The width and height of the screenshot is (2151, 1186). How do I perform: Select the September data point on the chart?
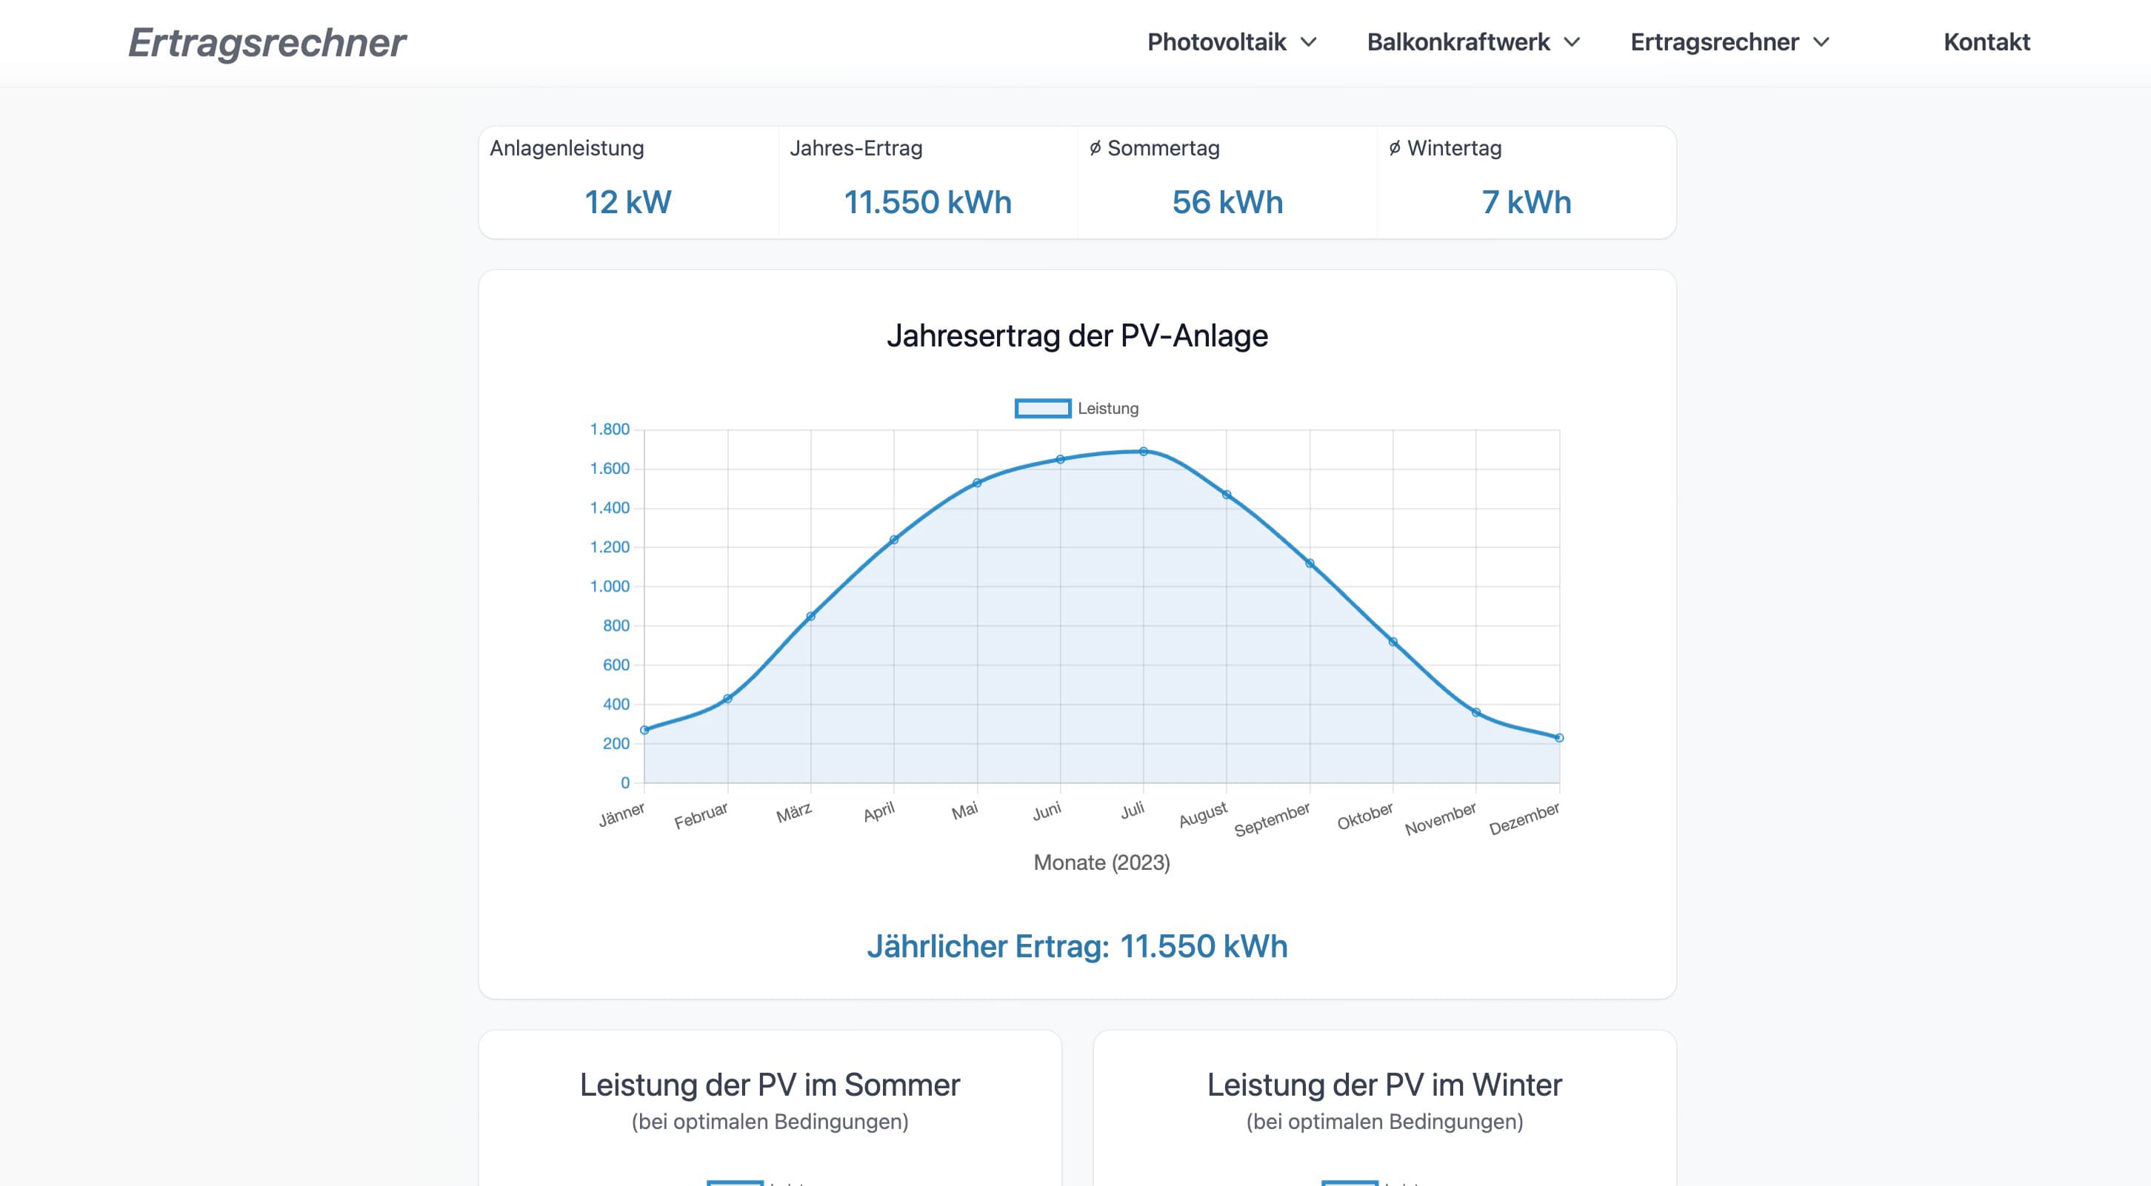point(1310,563)
